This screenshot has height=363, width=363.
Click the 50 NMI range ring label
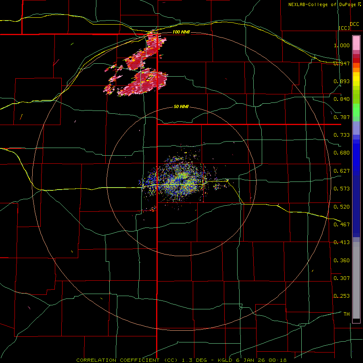point(181,107)
